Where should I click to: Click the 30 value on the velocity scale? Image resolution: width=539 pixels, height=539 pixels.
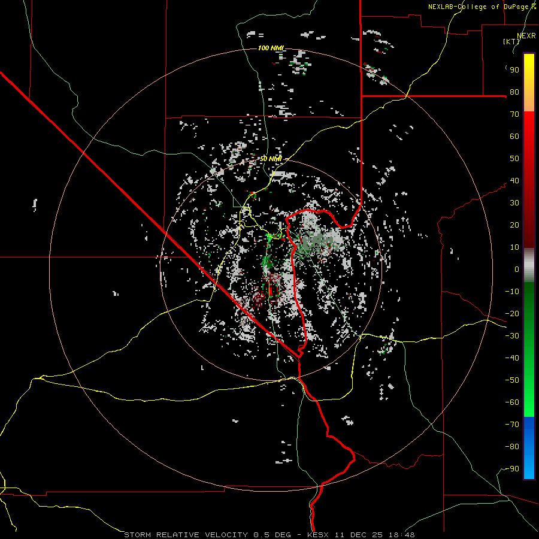[514, 203]
